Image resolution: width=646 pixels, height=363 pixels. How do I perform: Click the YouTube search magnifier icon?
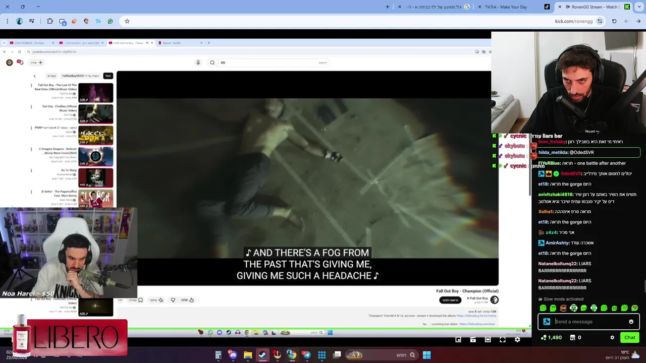(x=212, y=63)
